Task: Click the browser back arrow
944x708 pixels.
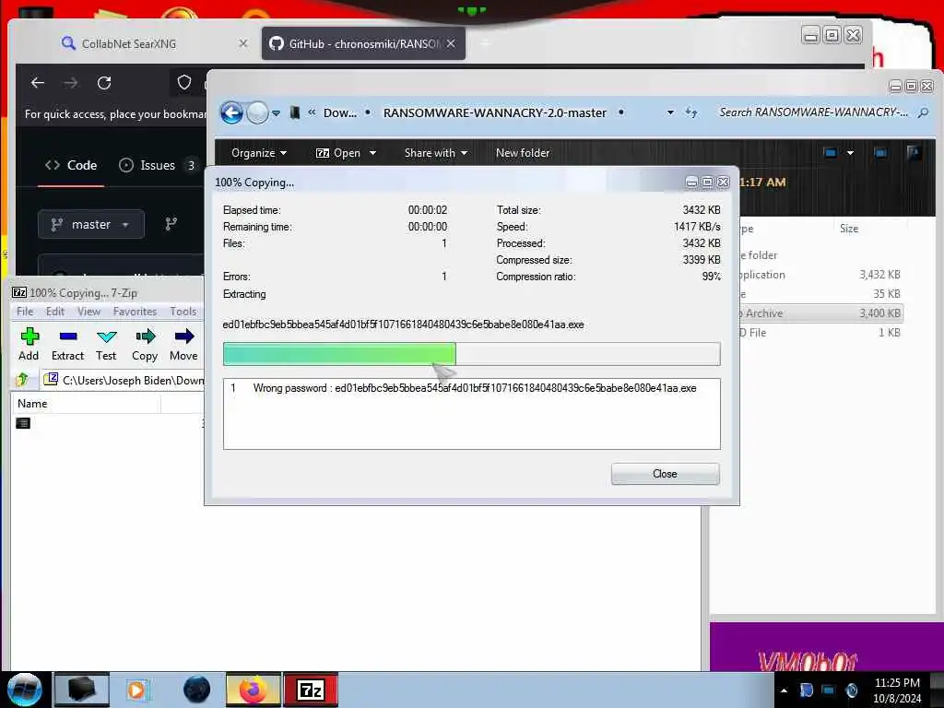Action: [37, 82]
